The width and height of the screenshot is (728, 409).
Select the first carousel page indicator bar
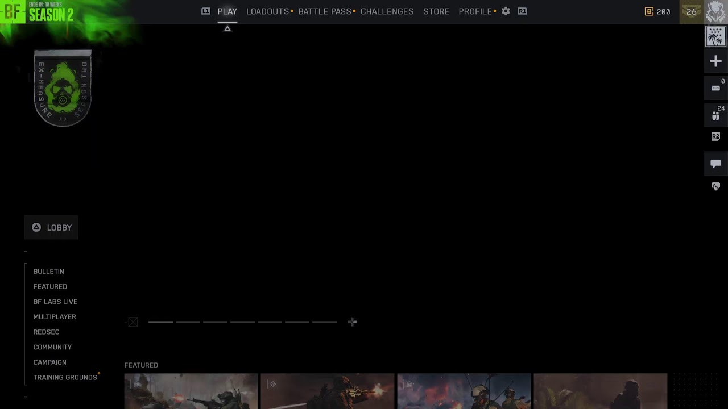(x=160, y=322)
